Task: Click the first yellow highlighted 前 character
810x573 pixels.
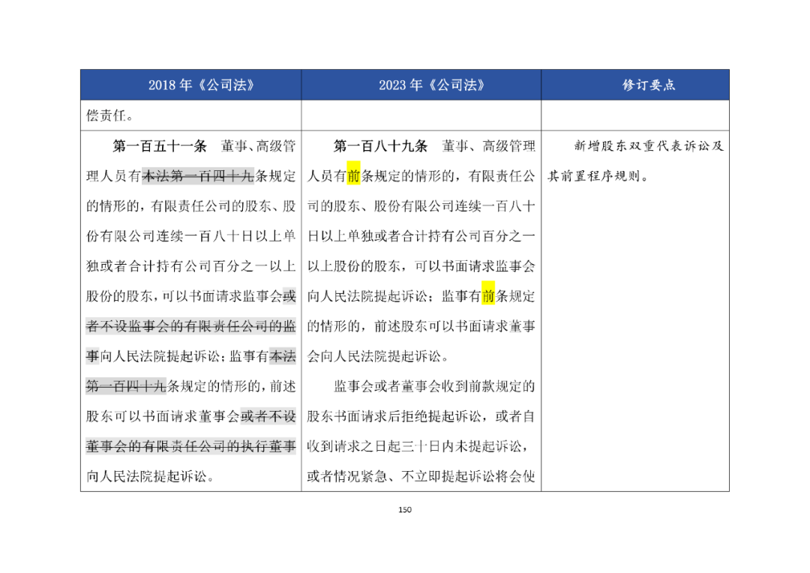Action: click(353, 176)
